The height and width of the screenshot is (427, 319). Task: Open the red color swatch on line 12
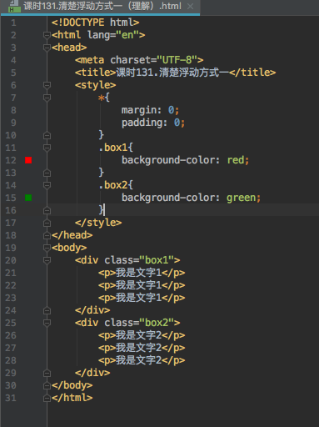coord(28,160)
